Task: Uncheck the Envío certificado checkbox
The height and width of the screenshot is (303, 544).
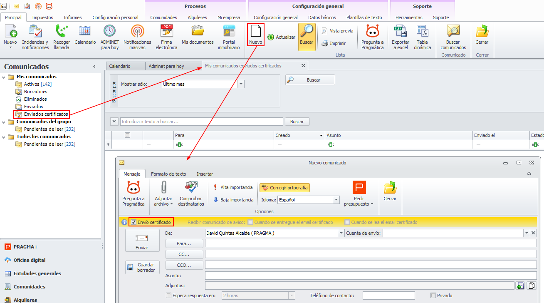Action: click(x=134, y=222)
